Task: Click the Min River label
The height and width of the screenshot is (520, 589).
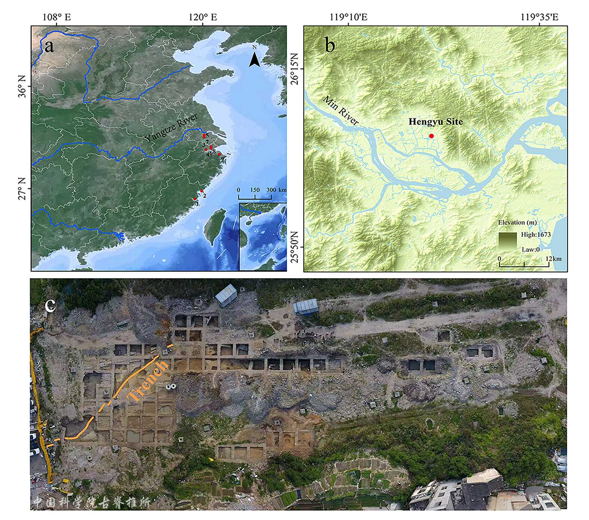Action: [341, 110]
